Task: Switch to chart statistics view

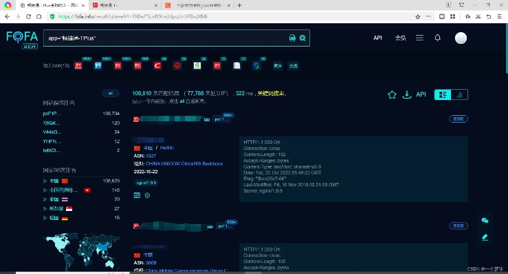Action: (459, 95)
